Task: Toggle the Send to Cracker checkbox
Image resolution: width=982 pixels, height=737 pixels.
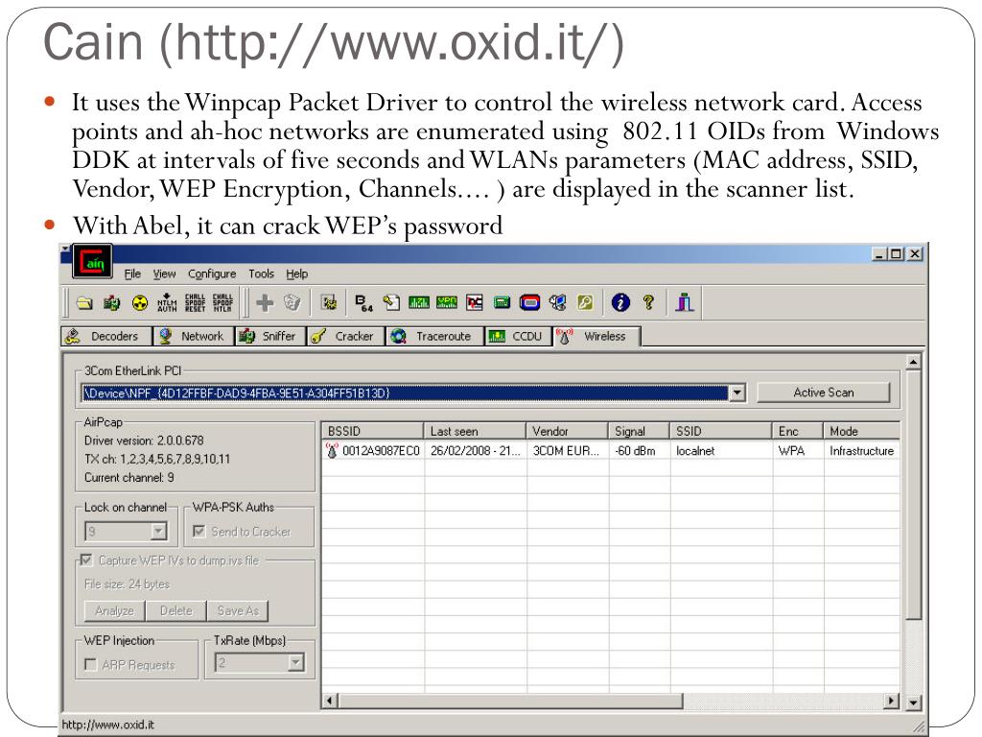Action: click(199, 532)
